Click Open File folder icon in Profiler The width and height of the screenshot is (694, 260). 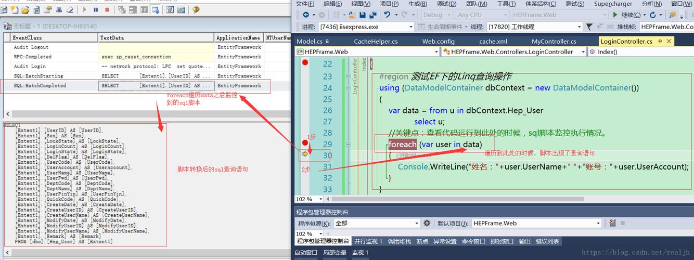tap(25, 10)
